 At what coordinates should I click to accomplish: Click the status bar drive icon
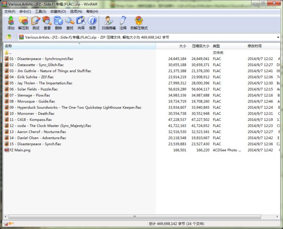click(x=6, y=224)
